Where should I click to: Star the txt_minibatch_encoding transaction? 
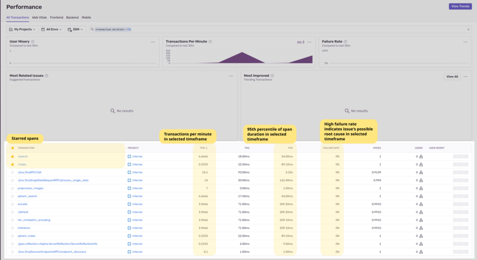coord(12,220)
